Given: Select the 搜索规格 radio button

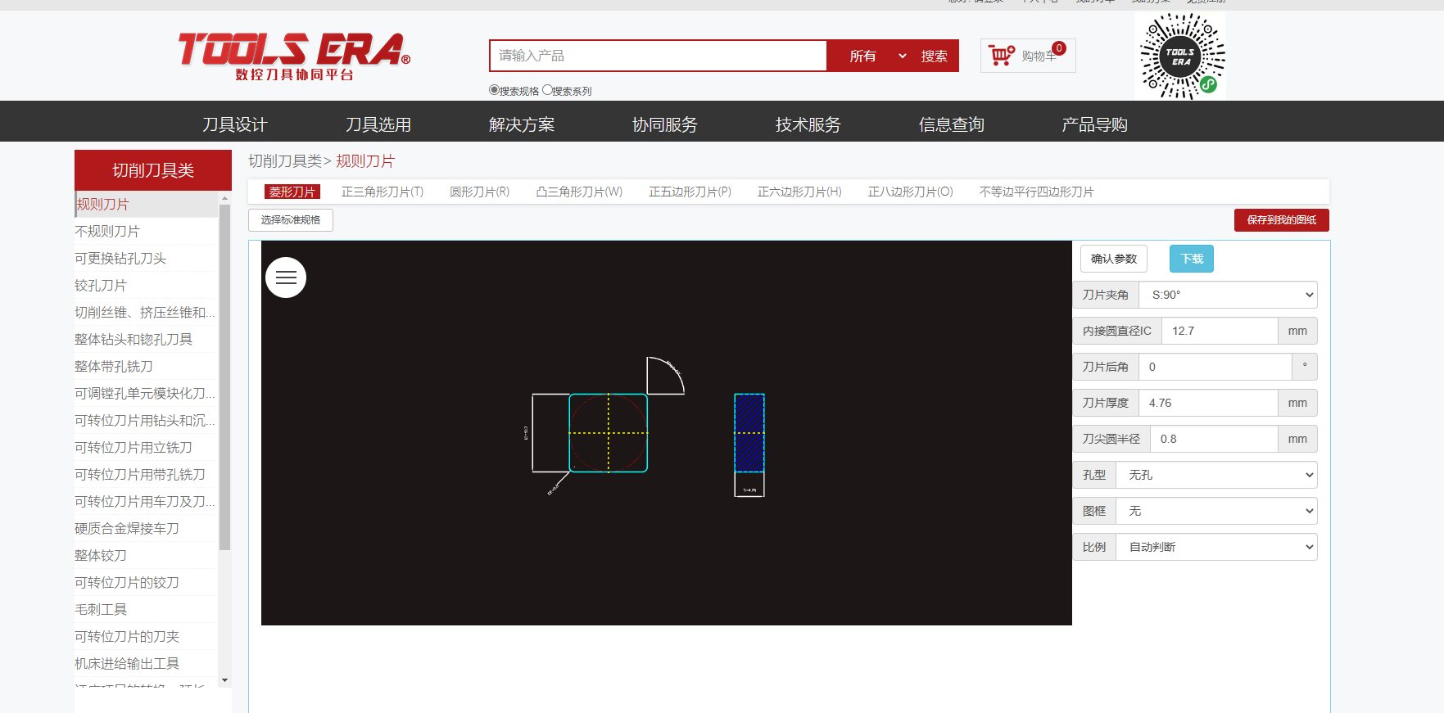Looking at the screenshot, I should click(x=494, y=90).
